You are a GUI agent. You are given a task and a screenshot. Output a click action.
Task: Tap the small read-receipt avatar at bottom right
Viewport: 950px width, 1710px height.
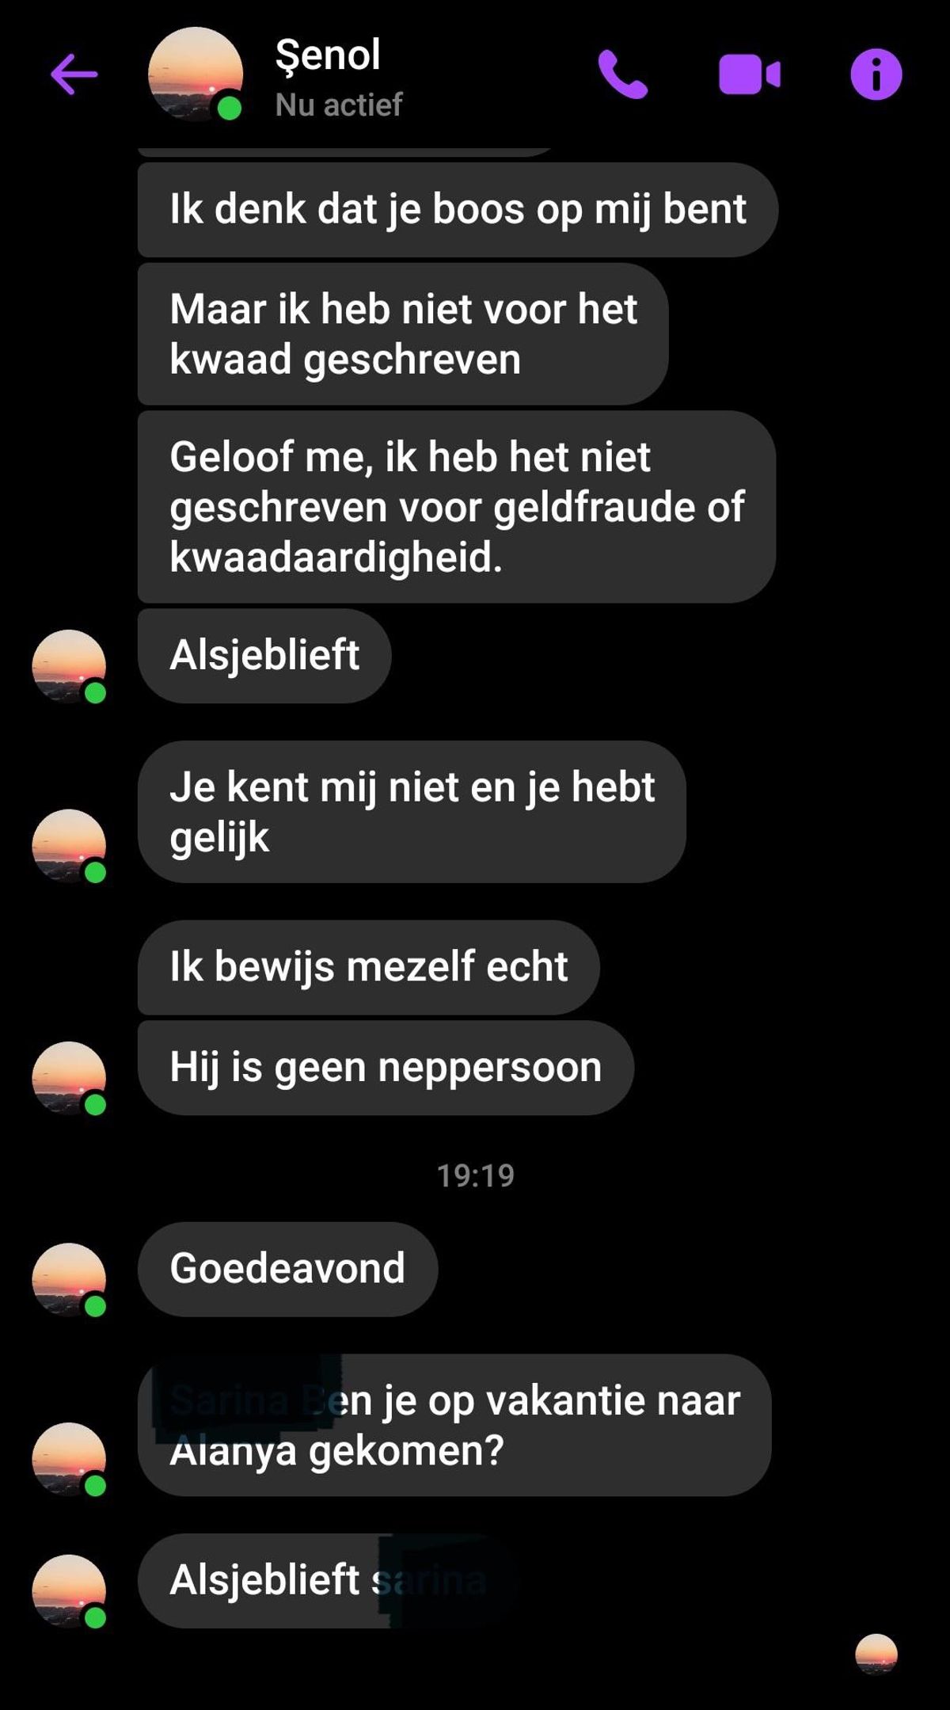coord(876,1654)
